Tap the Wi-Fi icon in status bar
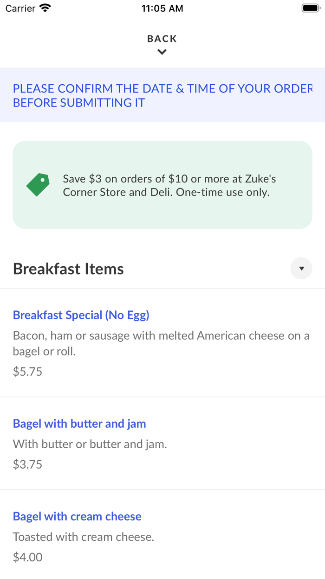The width and height of the screenshot is (325, 579). [45, 8]
